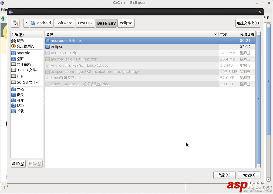Image resolution: width=273 pixels, height=194 pixels.
Task: Select 桌面 in the places sidebar
Action: click(27, 59)
